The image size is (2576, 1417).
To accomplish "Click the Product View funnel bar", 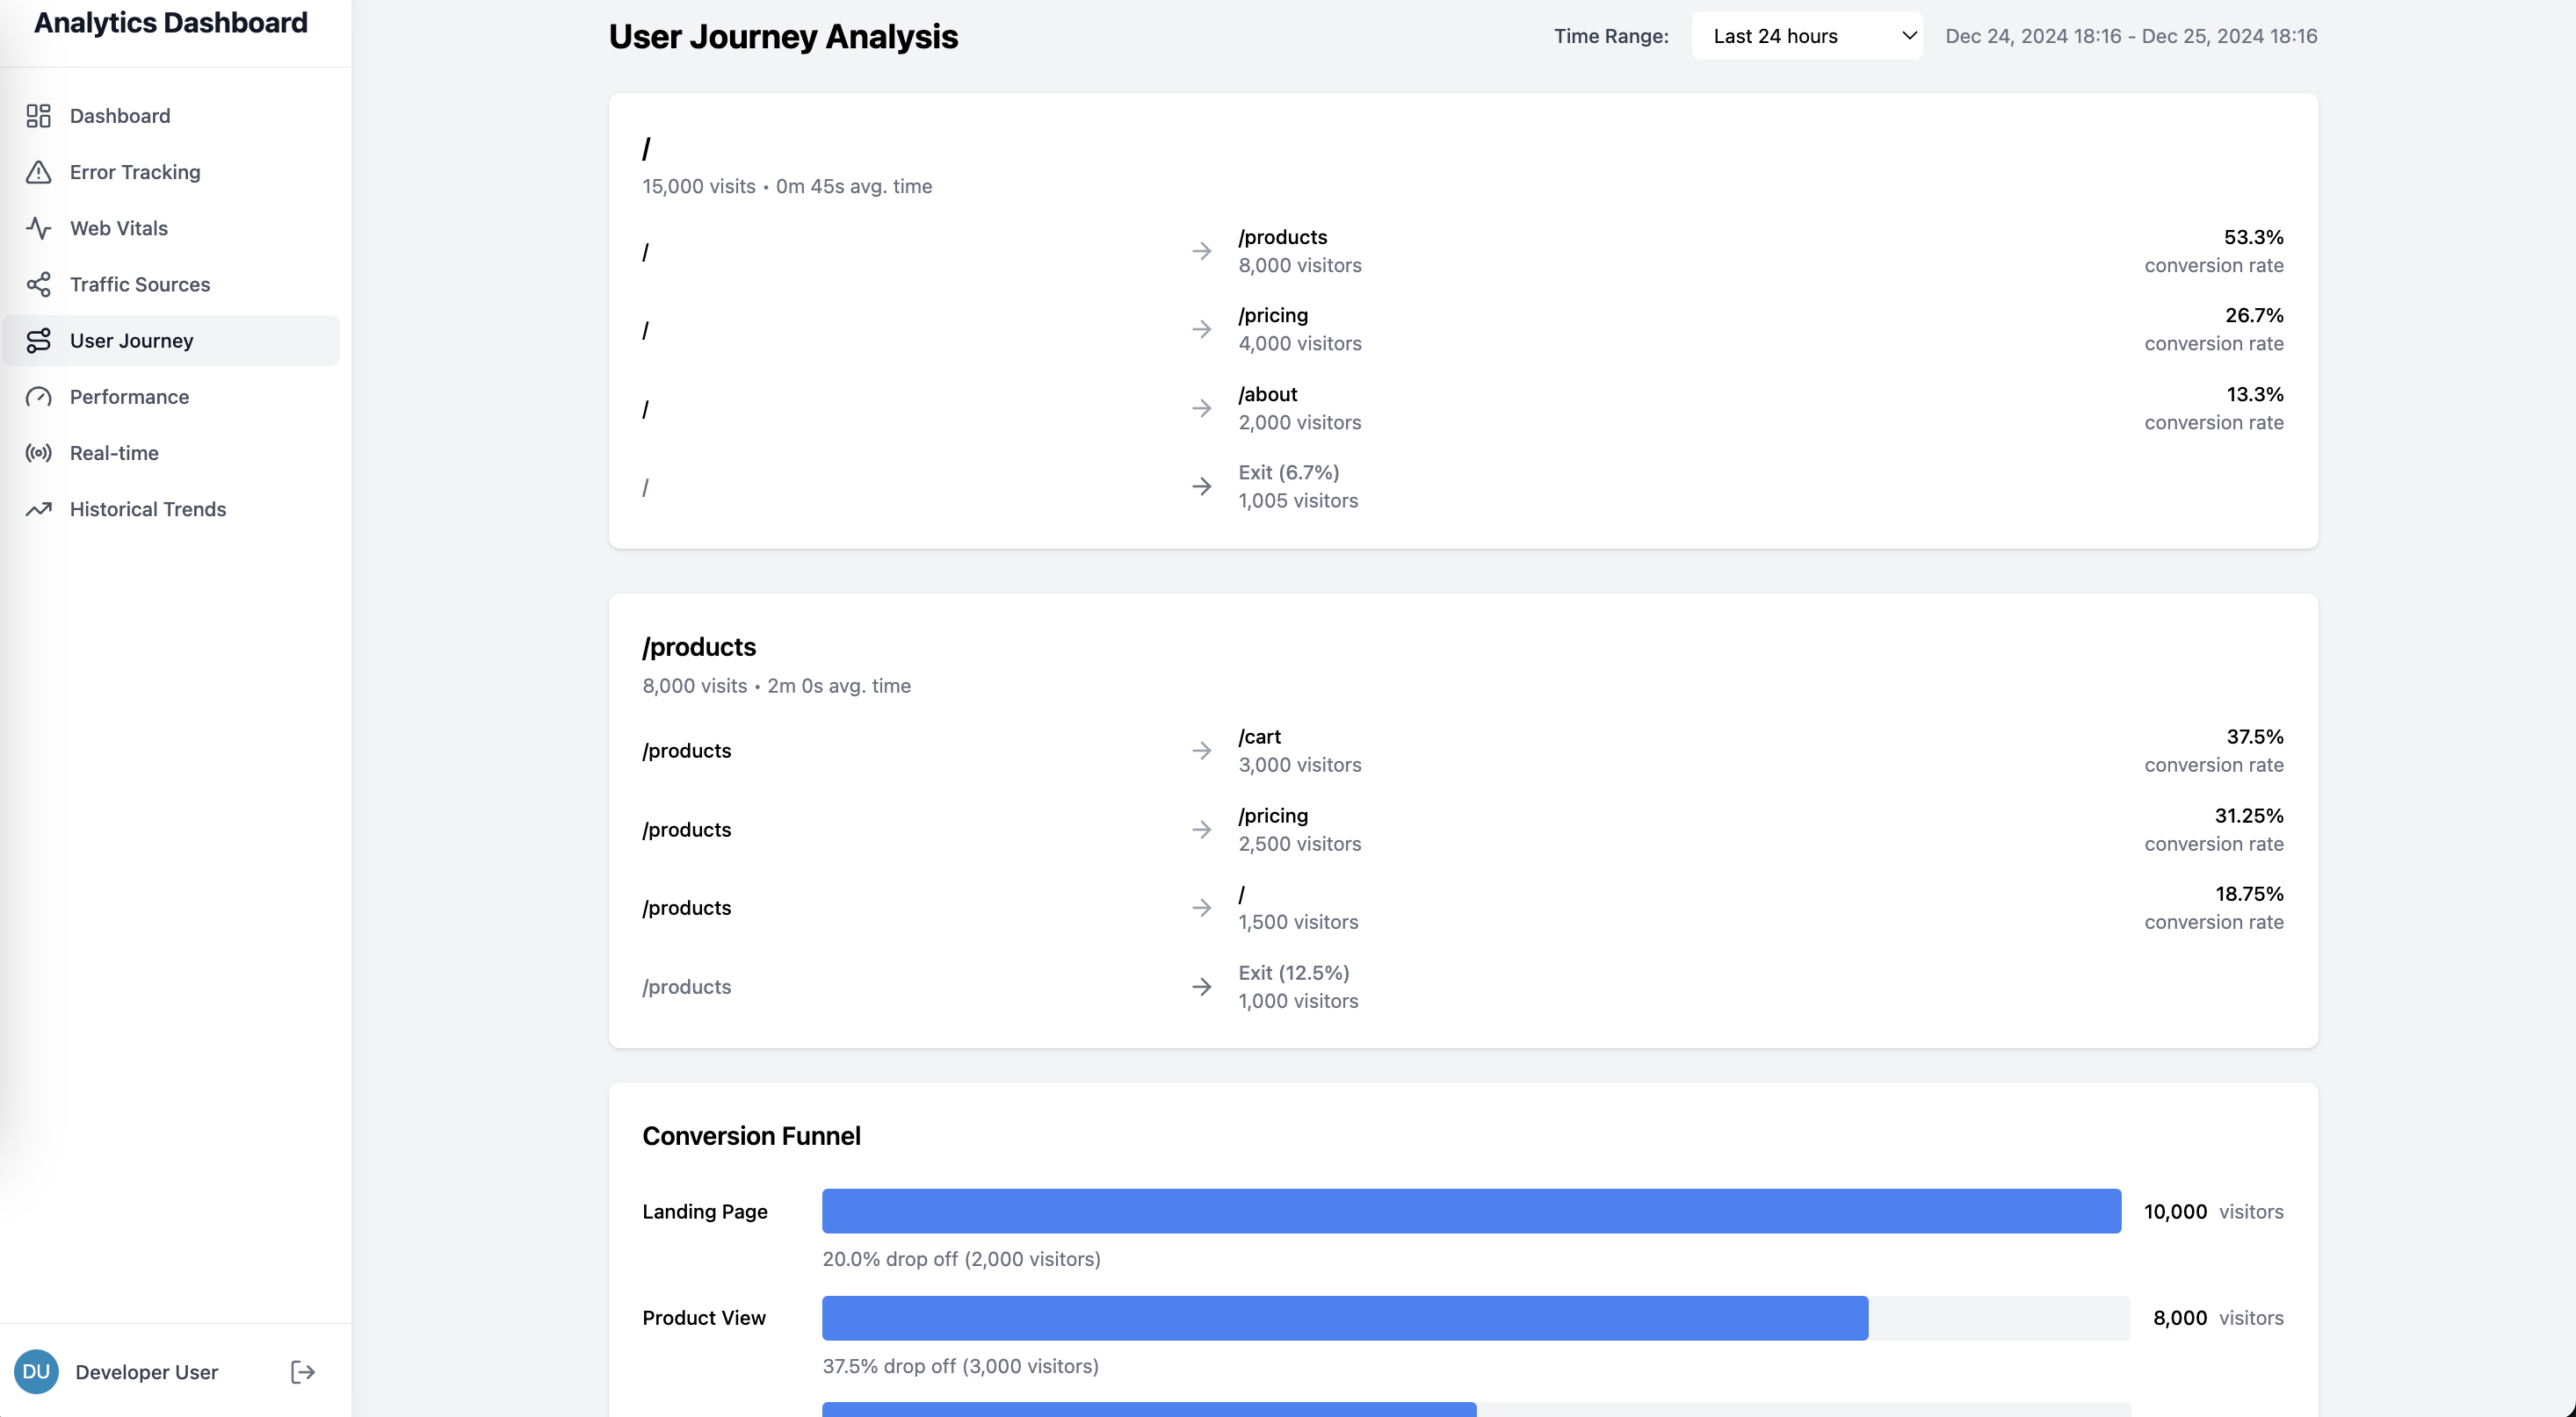I will click(x=1344, y=1317).
